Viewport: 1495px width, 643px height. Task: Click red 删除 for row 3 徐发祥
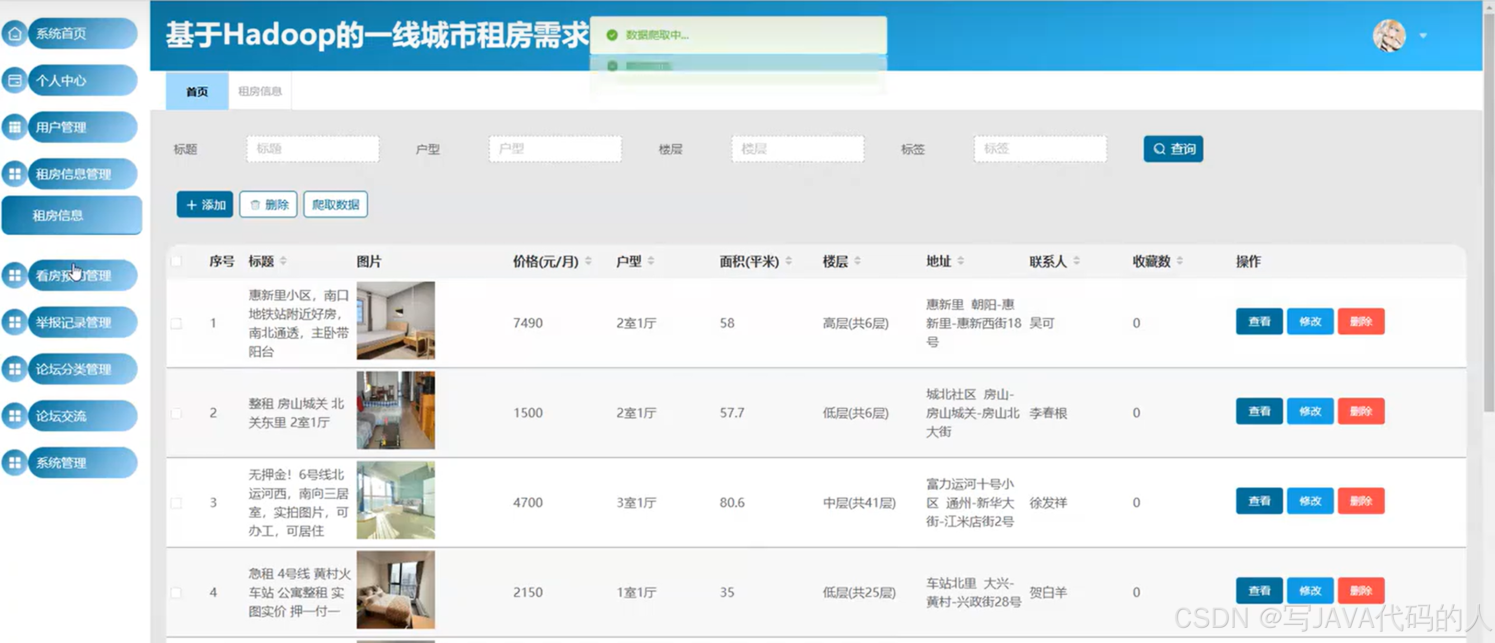[1361, 502]
